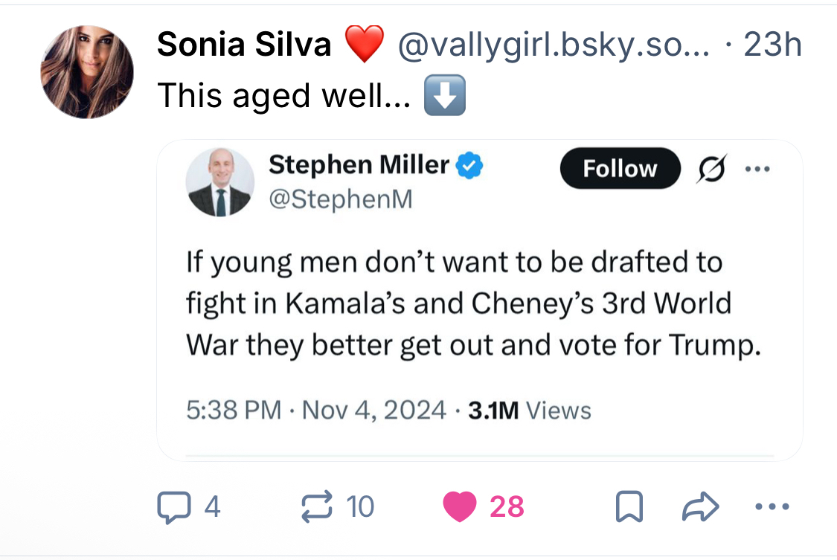Image resolution: width=837 pixels, height=560 pixels.
Task: Click the share arrow icon
Action: click(700, 507)
